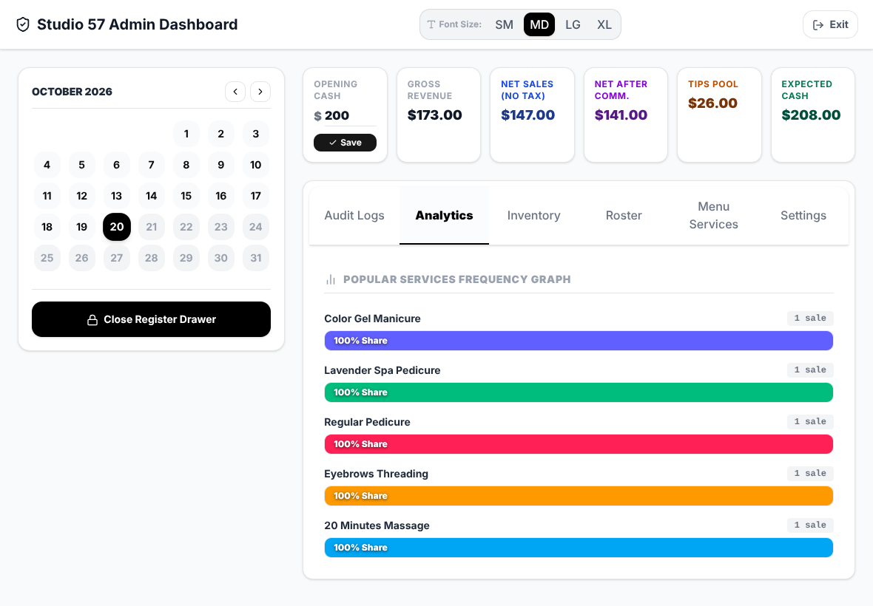
Task: Choose calendar day 6
Action: (117, 165)
